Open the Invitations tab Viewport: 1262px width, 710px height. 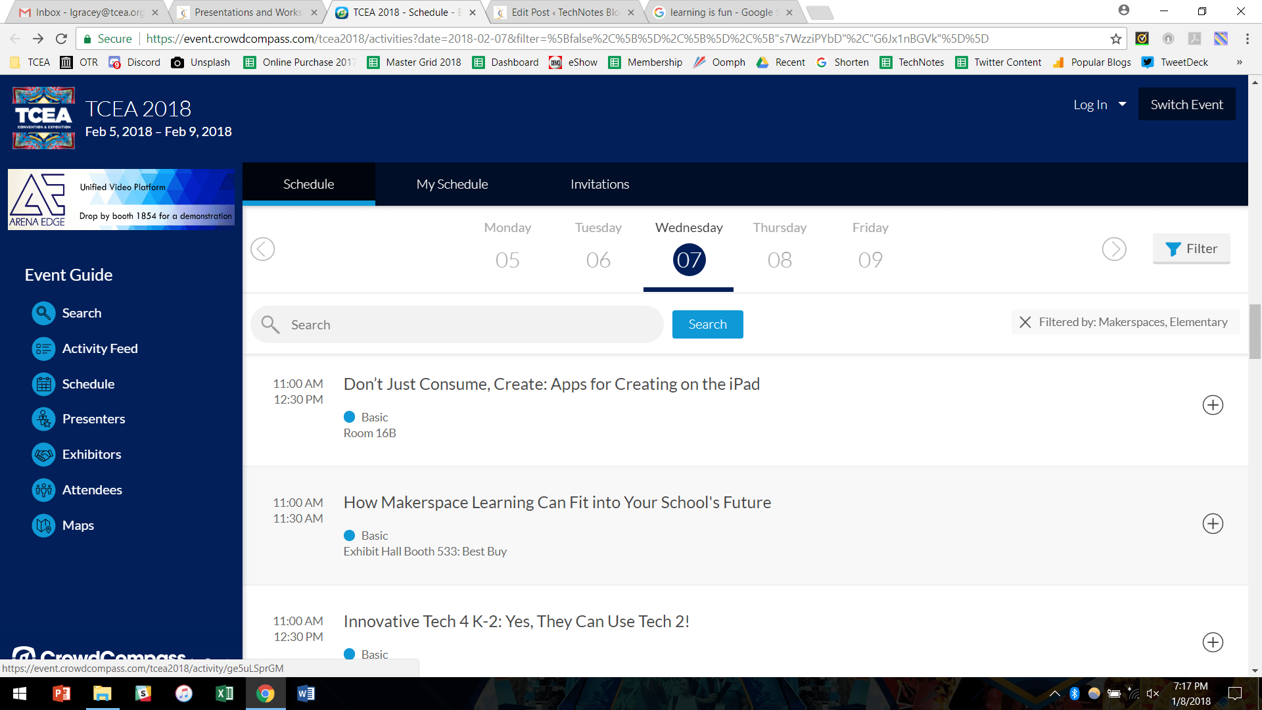599,184
